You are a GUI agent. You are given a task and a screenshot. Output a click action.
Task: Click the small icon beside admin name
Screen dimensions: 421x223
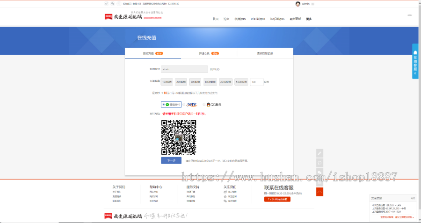313,4
